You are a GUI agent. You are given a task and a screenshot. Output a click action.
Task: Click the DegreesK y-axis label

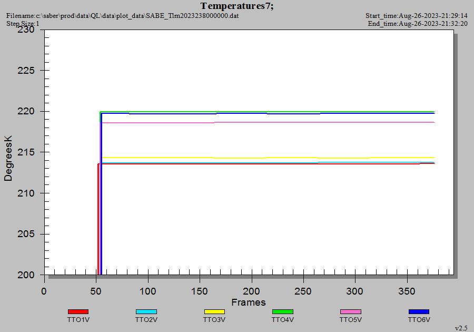point(8,159)
